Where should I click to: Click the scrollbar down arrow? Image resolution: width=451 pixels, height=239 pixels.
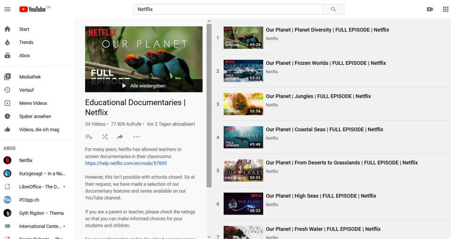coord(209,237)
